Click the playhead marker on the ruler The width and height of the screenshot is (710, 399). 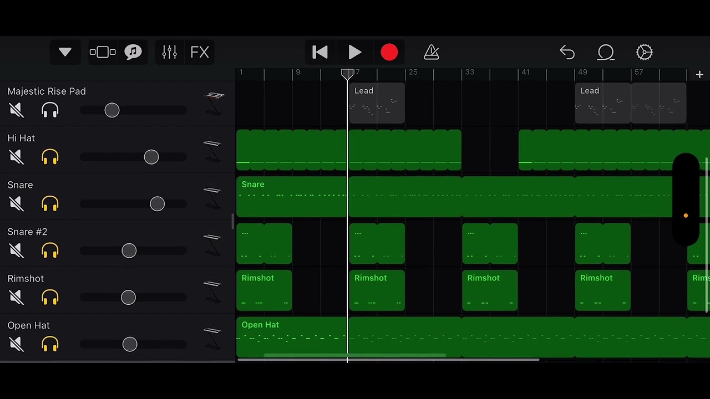347,74
